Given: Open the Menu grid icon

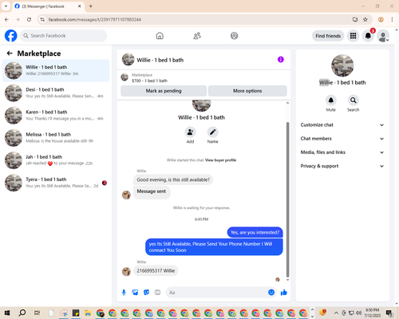Looking at the screenshot, I should tap(353, 36).
